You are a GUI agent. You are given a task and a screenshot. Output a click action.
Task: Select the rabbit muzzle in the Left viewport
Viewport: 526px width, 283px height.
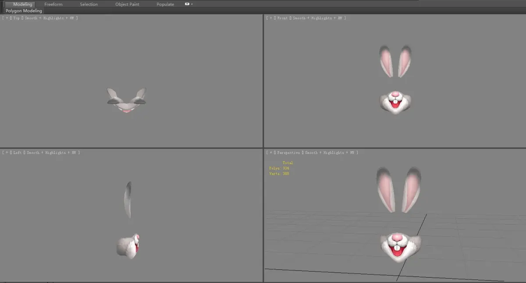click(x=128, y=246)
